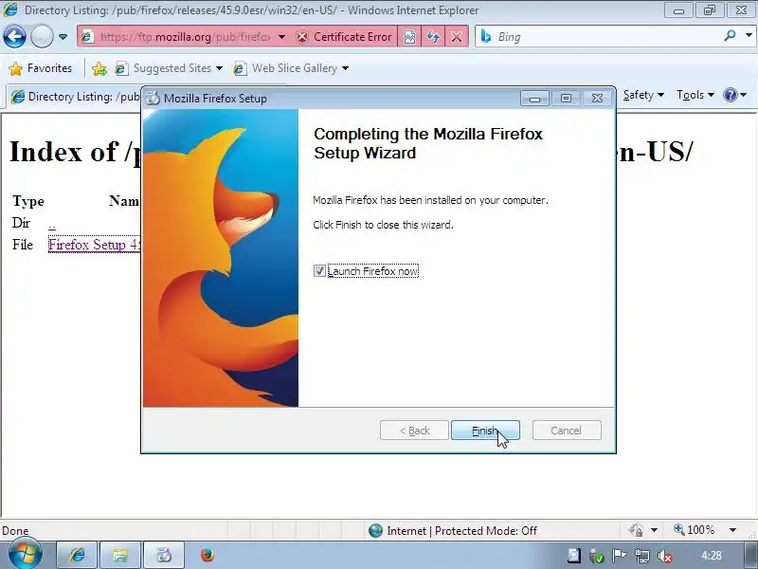Go back with the IE back arrow
The width and height of the screenshot is (758, 569).
coord(14,36)
